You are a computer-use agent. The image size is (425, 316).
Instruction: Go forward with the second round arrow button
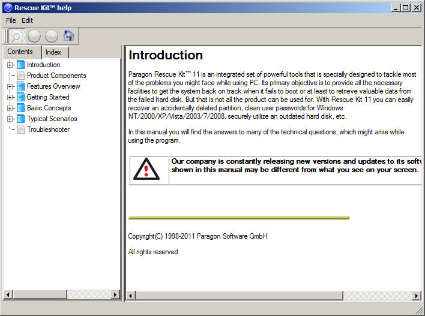pos(52,36)
